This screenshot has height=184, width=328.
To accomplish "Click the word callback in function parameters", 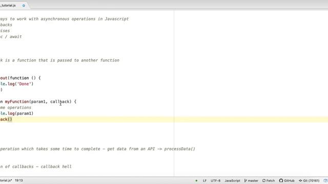I will (60, 102).
